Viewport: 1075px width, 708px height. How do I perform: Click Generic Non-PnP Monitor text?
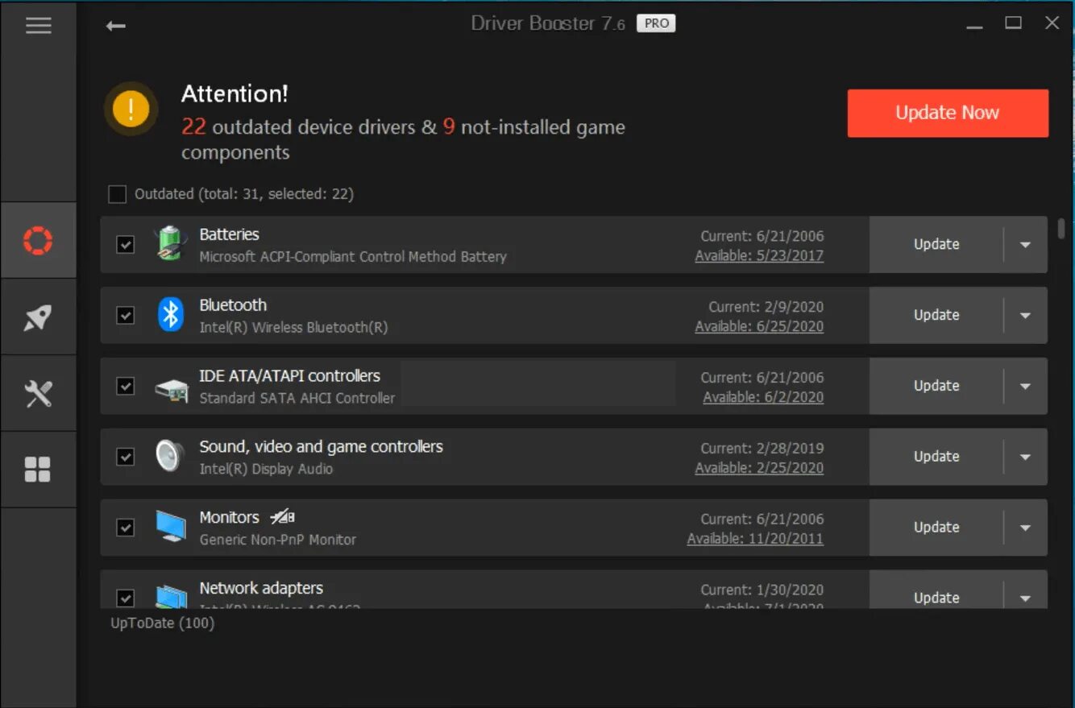tap(277, 540)
